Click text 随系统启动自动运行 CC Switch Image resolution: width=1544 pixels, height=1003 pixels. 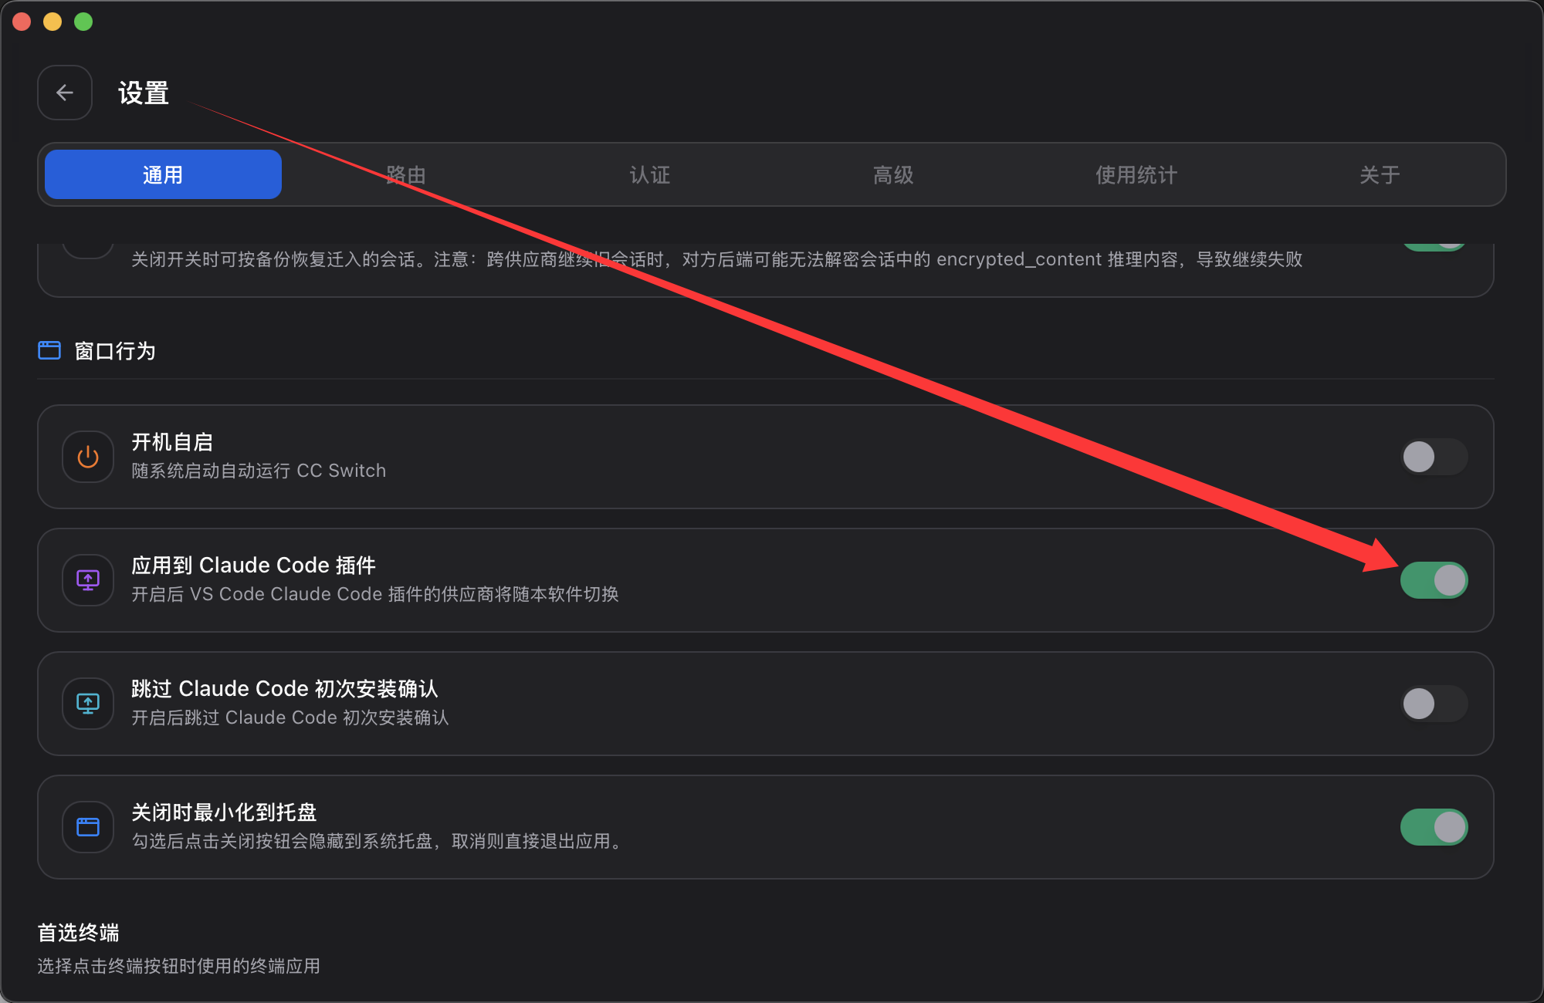coord(259,471)
